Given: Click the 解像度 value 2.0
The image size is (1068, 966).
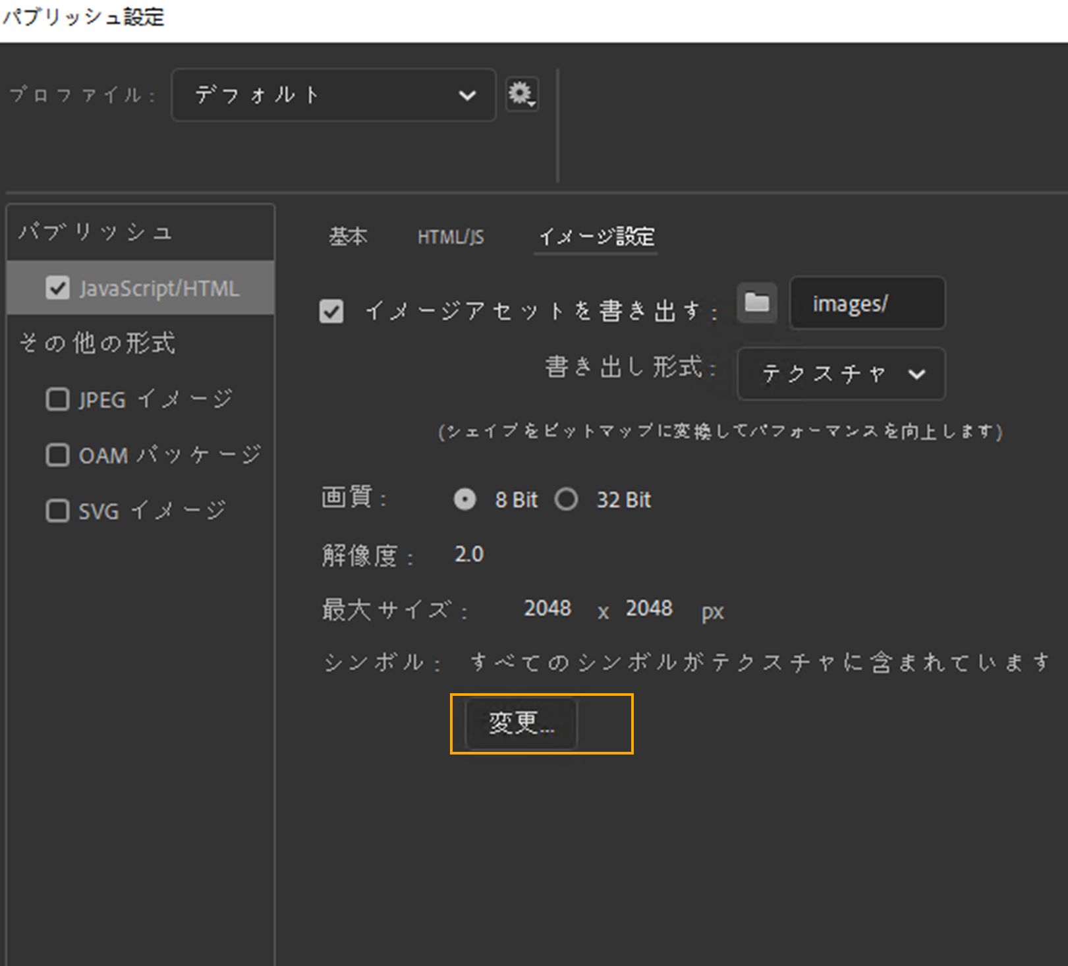Looking at the screenshot, I should 469,554.
